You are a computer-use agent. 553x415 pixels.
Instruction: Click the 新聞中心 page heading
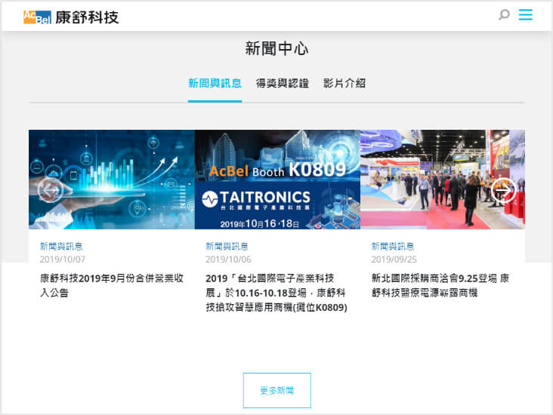276,48
